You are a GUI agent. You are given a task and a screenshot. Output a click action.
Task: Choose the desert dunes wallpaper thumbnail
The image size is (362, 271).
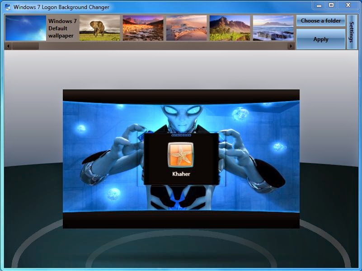186,28
